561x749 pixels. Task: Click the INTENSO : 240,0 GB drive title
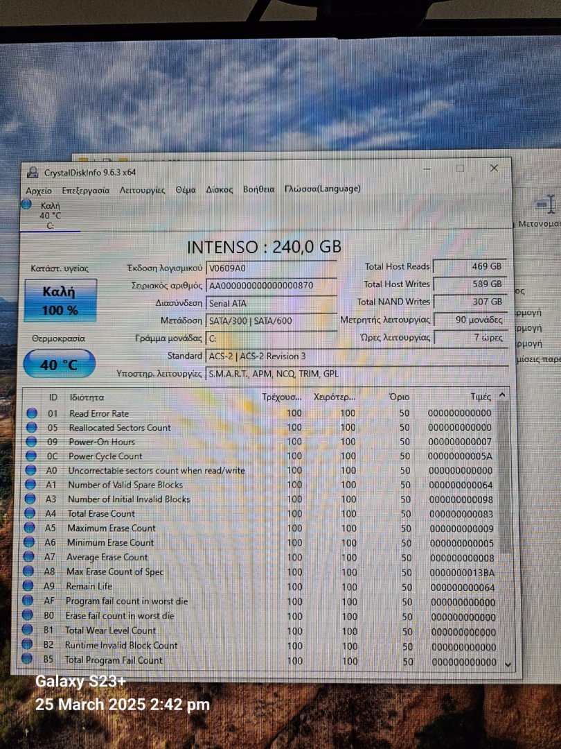tap(264, 247)
